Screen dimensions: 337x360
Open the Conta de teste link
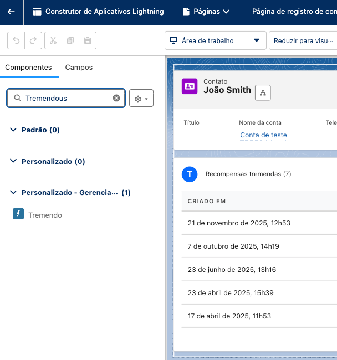coord(263,135)
